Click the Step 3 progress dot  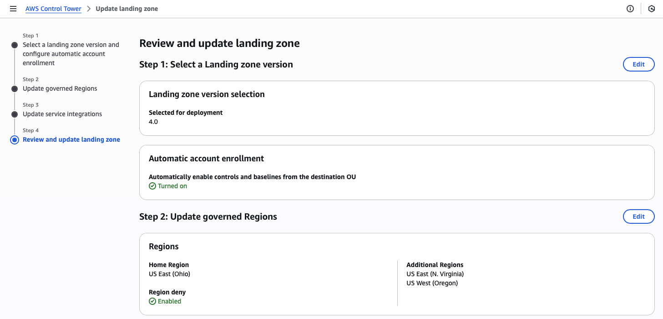[14, 114]
